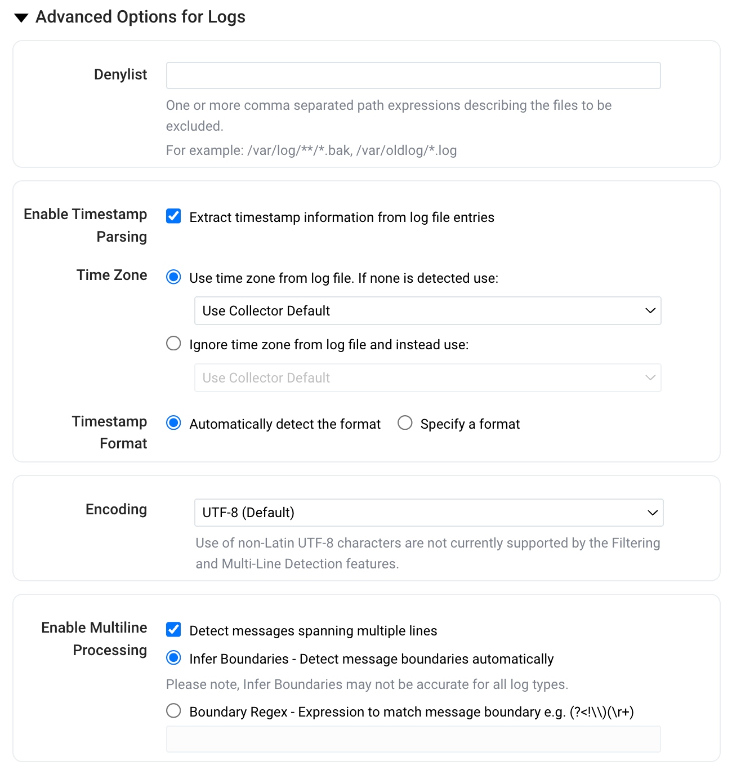The image size is (732, 774).
Task: Uncheck Extract timestamp information from log file entries
Action: 173,216
